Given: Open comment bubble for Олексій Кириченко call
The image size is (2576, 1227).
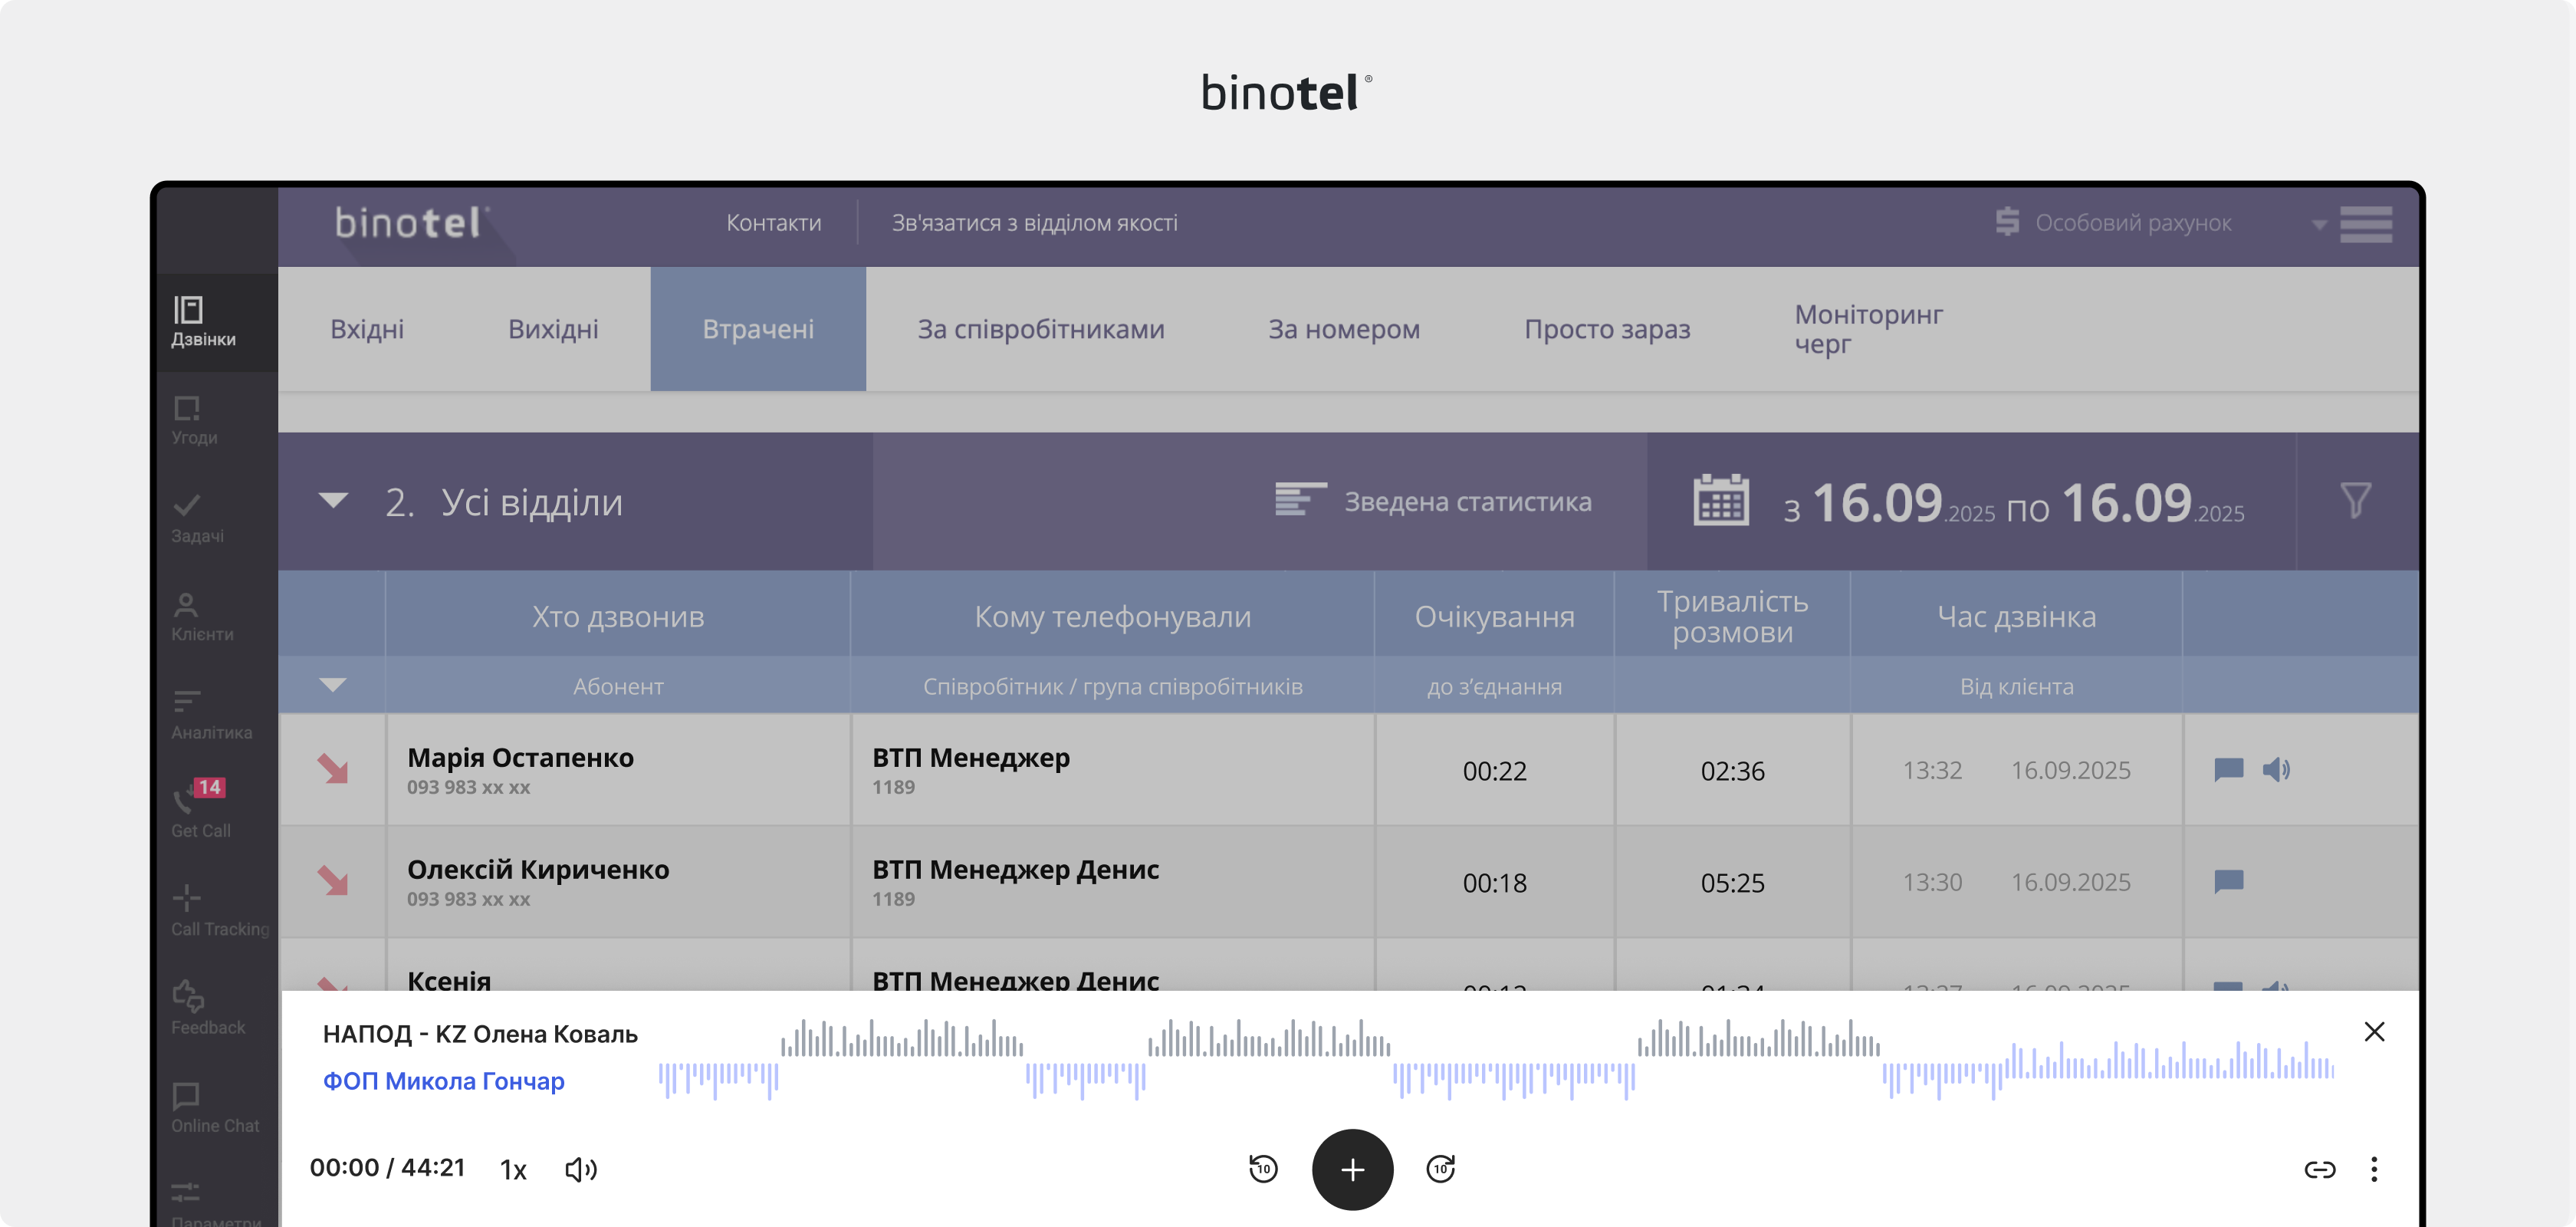Looking at the screenshot, I should click(x=2227, y=882).
